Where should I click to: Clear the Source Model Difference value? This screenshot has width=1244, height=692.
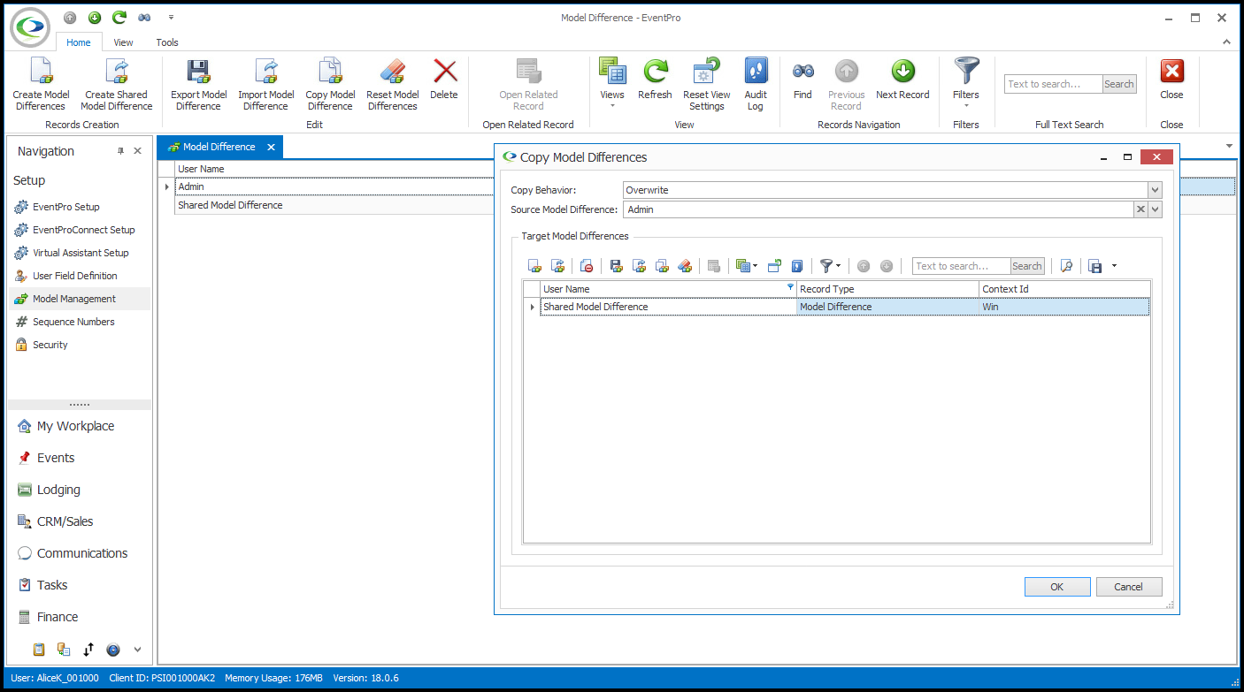coord(1140,209)
